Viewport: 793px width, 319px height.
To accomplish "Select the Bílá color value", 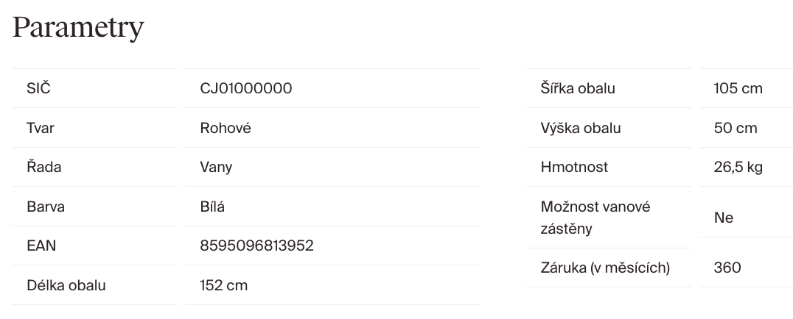I will 212,207.
